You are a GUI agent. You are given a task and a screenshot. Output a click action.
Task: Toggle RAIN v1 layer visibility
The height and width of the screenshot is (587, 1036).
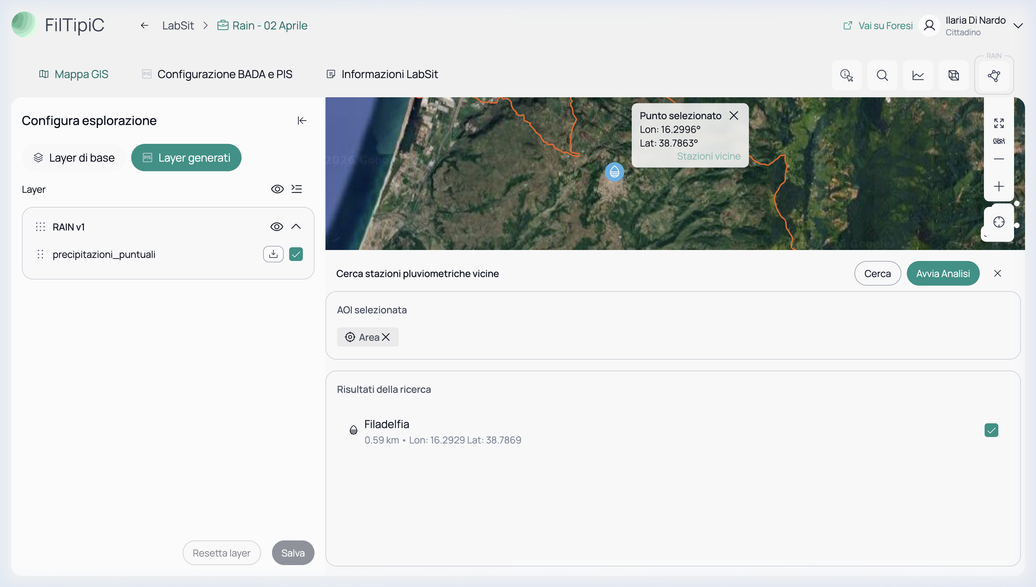tap(276, 227)
